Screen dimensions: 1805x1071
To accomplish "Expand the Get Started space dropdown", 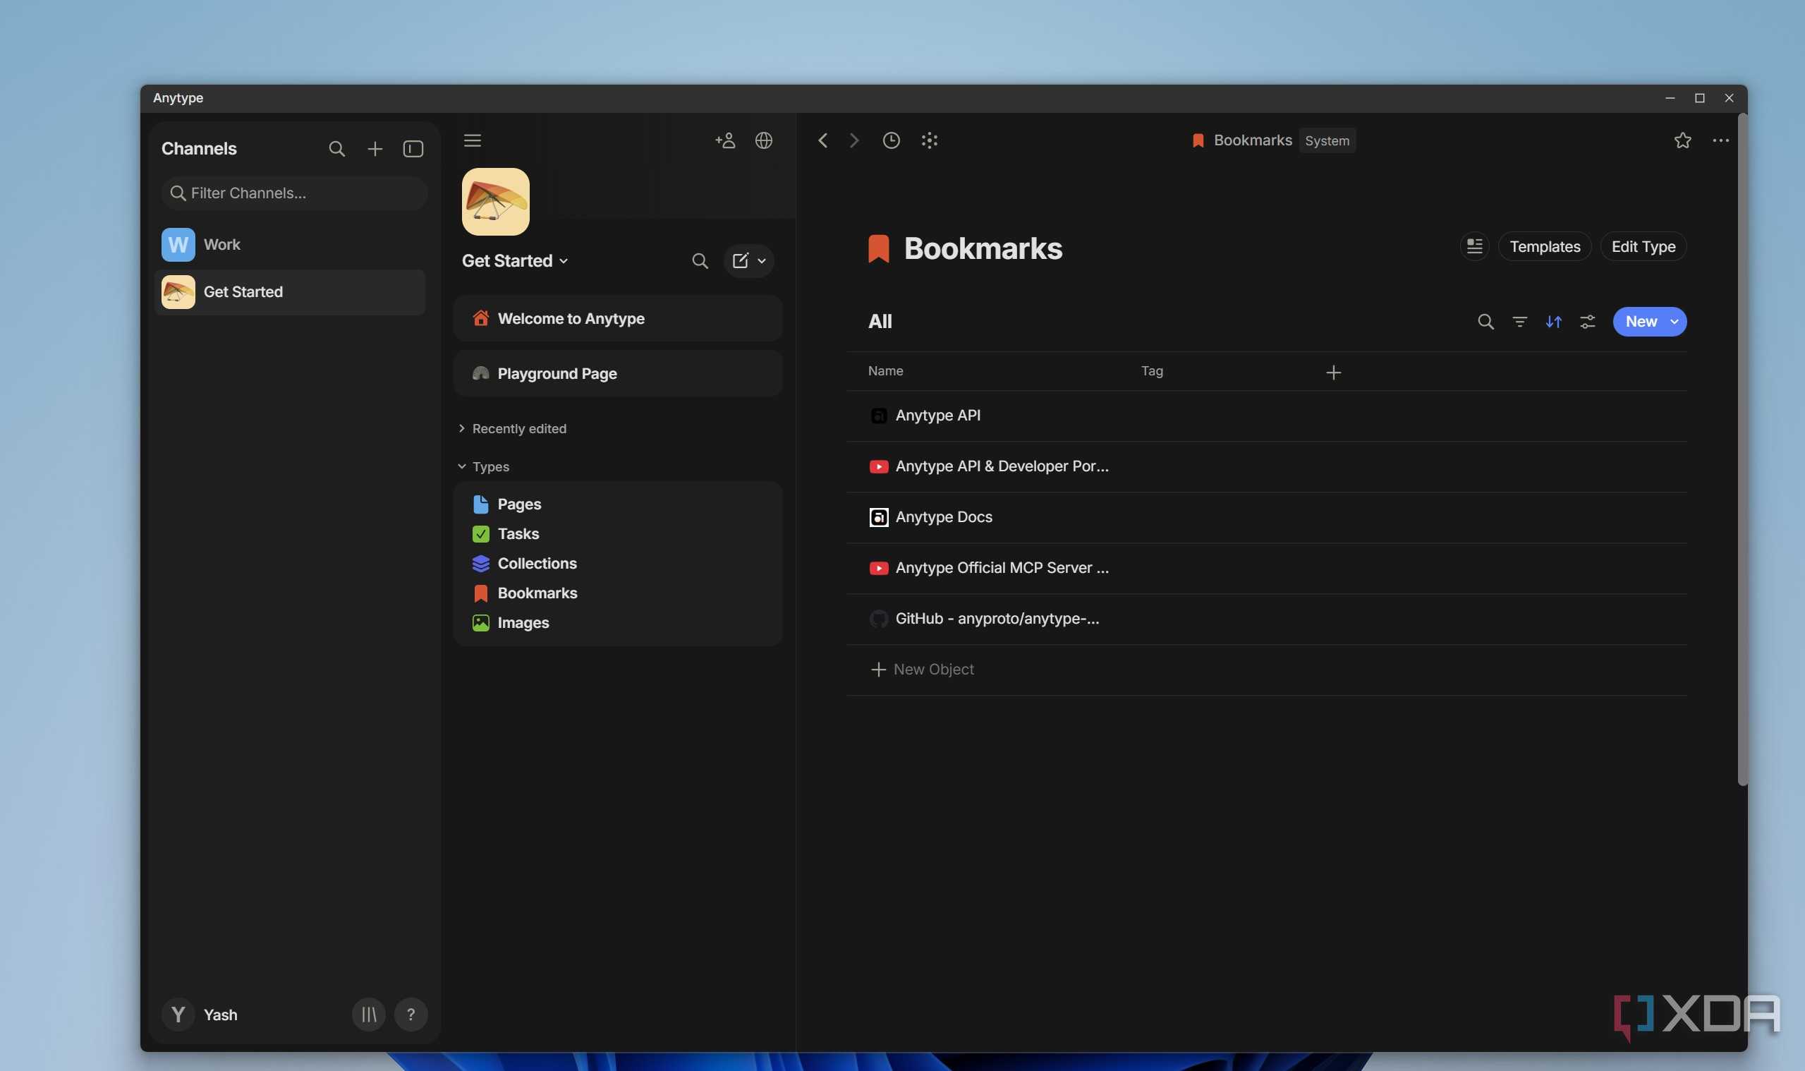I will click(514, 260).
